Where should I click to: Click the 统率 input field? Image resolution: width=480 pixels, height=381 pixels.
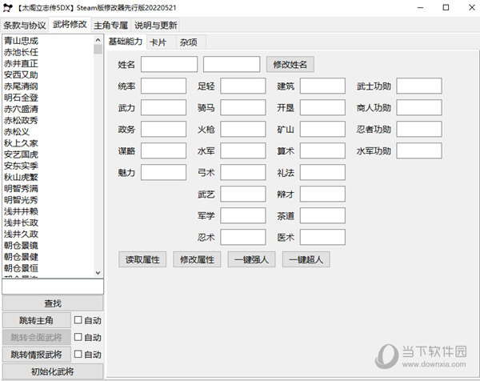tap(163, 86)
